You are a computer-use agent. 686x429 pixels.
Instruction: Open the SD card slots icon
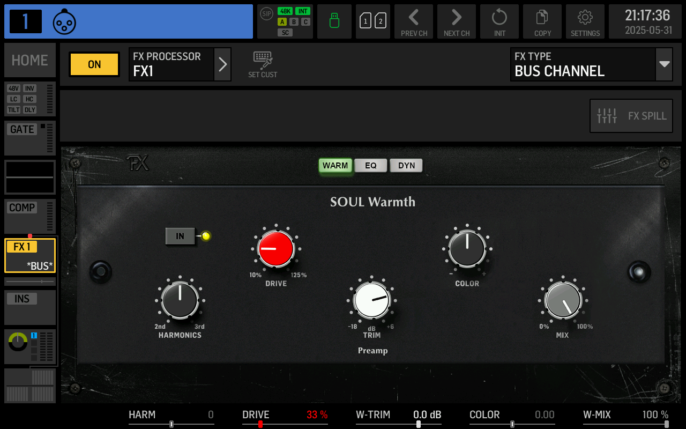click(x=373, y=21)
